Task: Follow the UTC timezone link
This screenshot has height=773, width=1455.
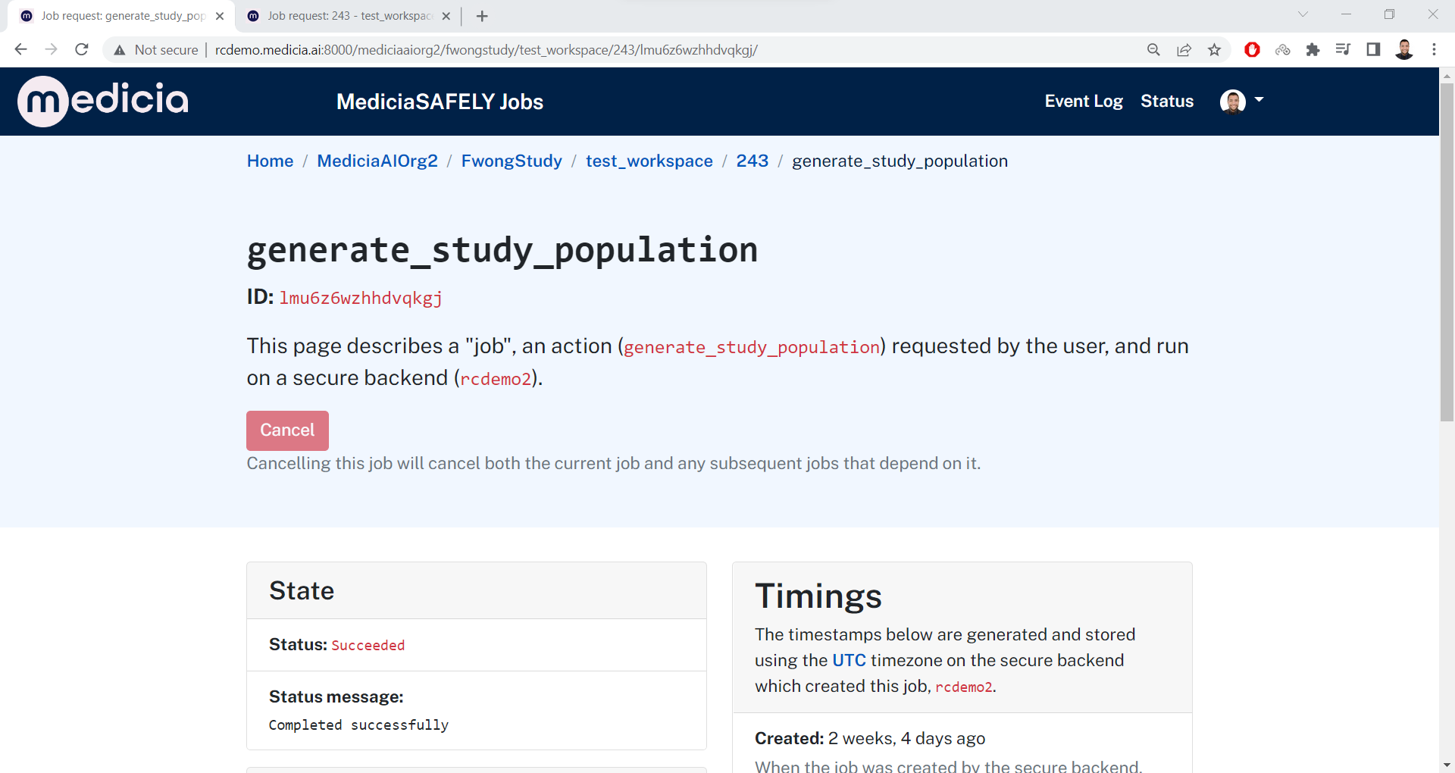Action: click(x=849, y=660)
